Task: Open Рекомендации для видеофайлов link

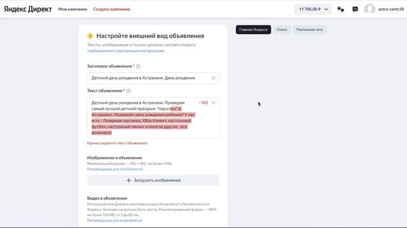Action: pyautogui.click(x=114, y=220)
